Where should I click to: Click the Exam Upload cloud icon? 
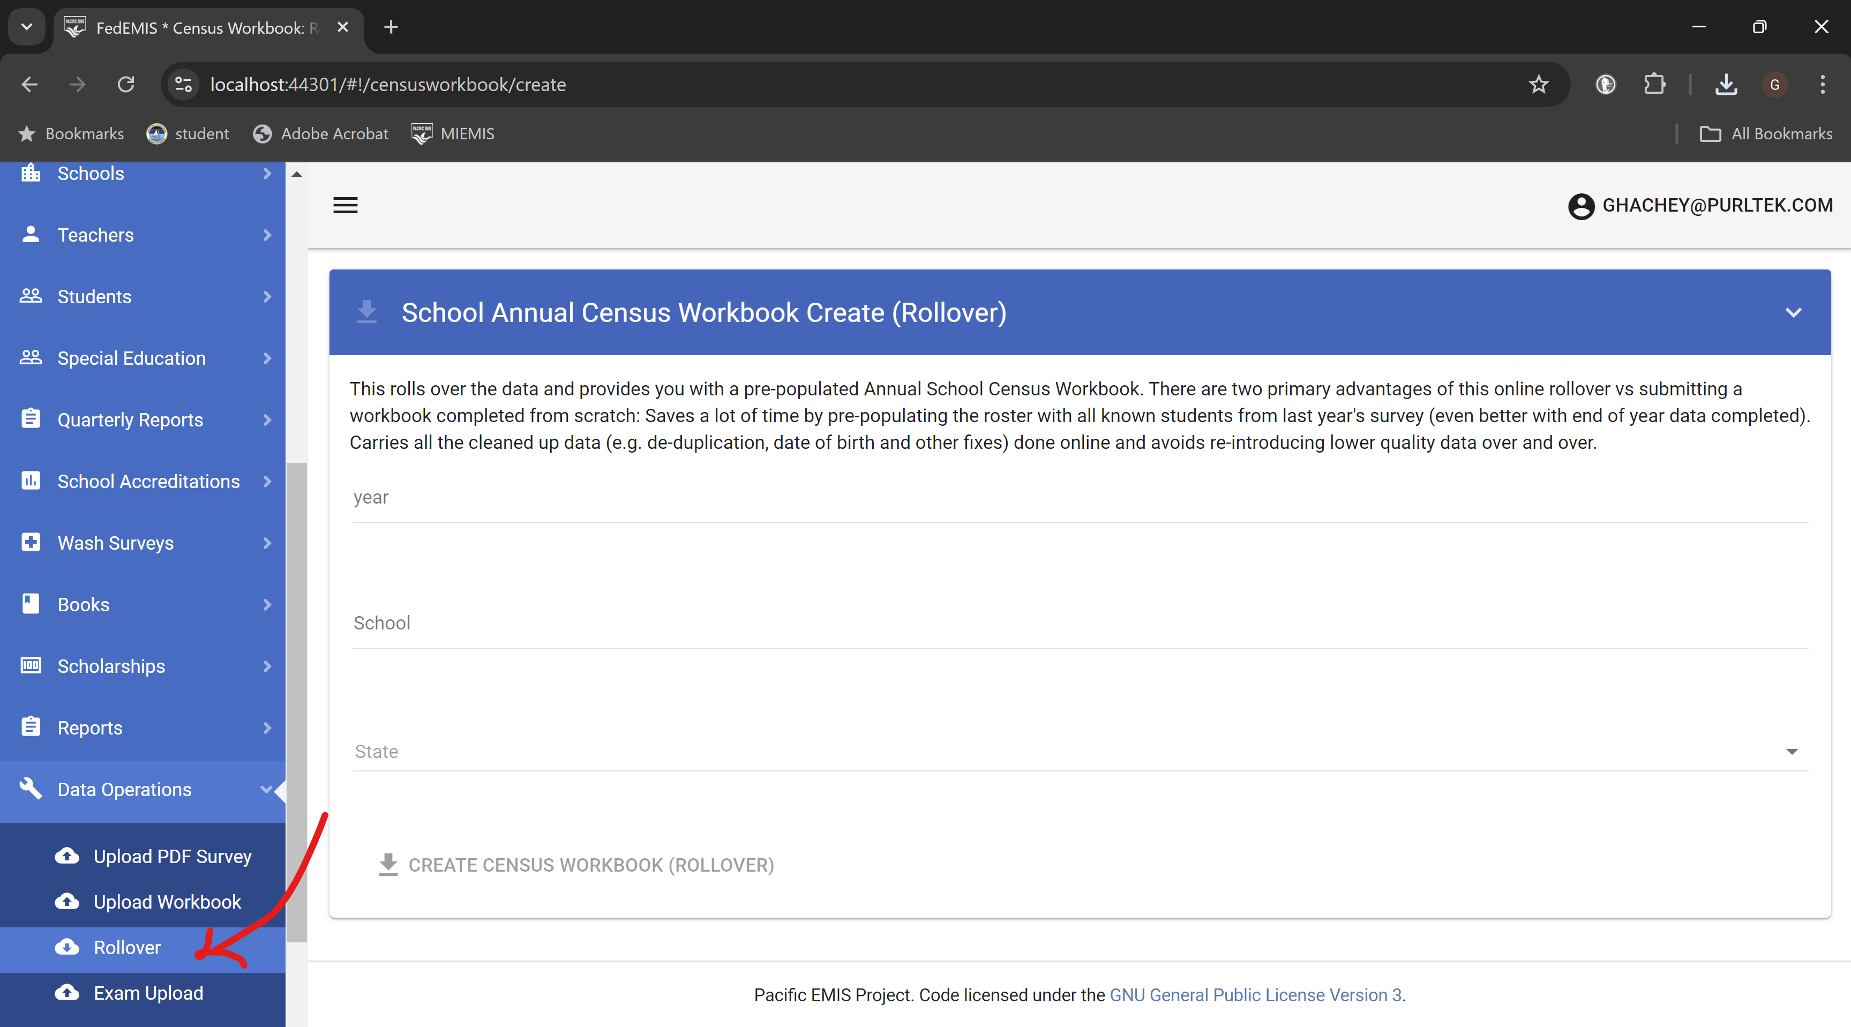point(68,993)
